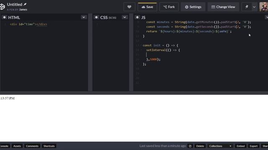The image size is (268, 150).
Task: Fork this pen
Action: 169,7
